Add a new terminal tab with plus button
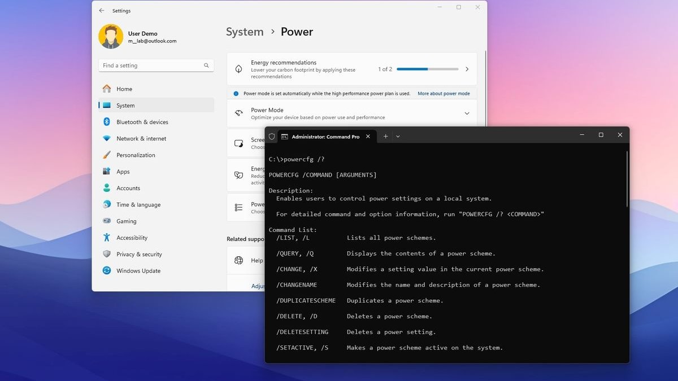This screenshot has height=381, width=678. 386,136
